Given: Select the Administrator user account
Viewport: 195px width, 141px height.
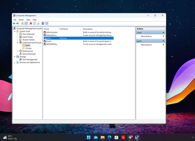Looking at the screenshot, I should tap(52, 32).
